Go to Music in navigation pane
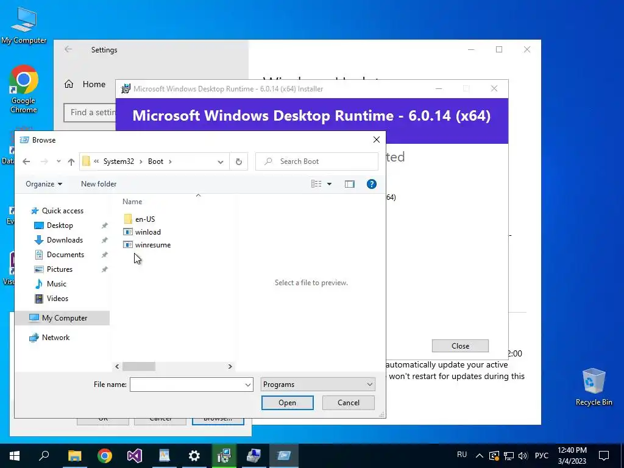 click(57, 284)
